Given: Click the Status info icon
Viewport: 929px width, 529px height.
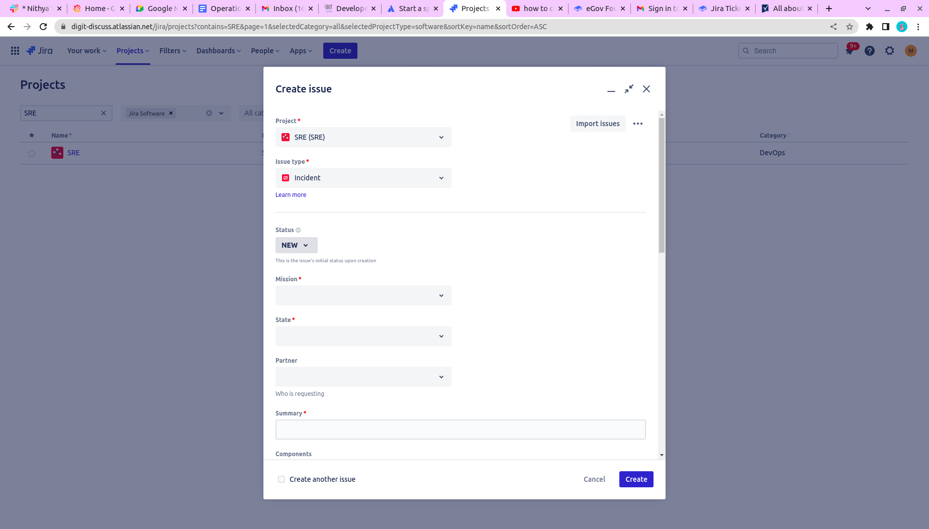Looking at the screenshot, I should click(298, 230).
